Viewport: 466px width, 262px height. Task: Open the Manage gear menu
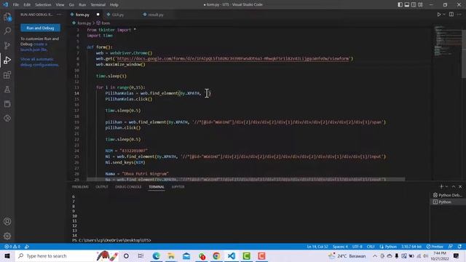[7, 236]
